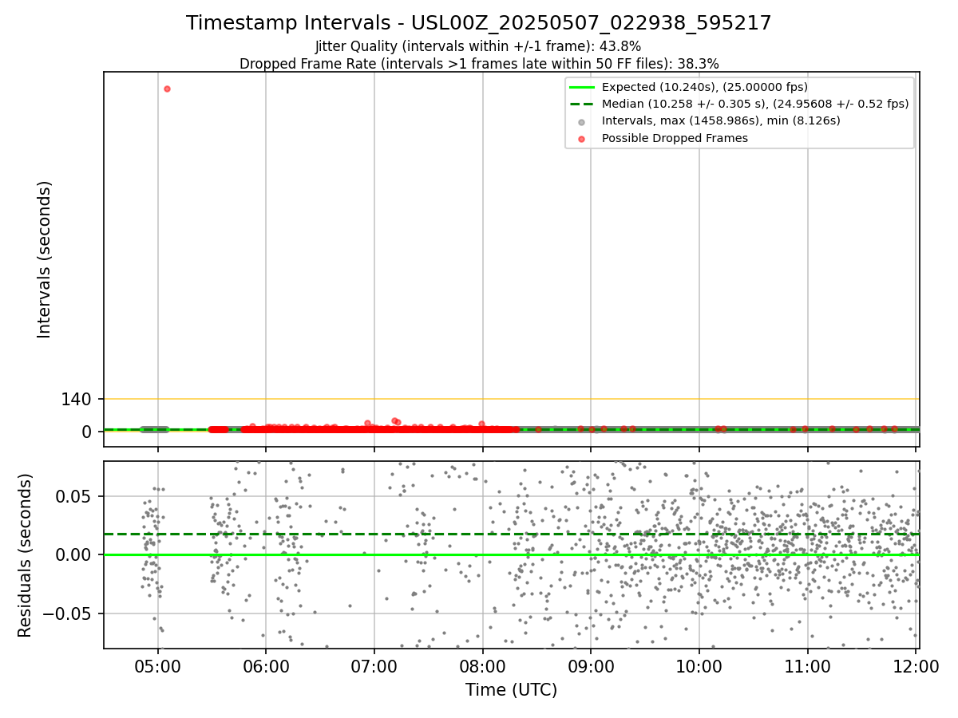Click the '140' y-axis tick label
This screenshot has width=958, height=718.
pyautogui.click(x=77, y=399)
